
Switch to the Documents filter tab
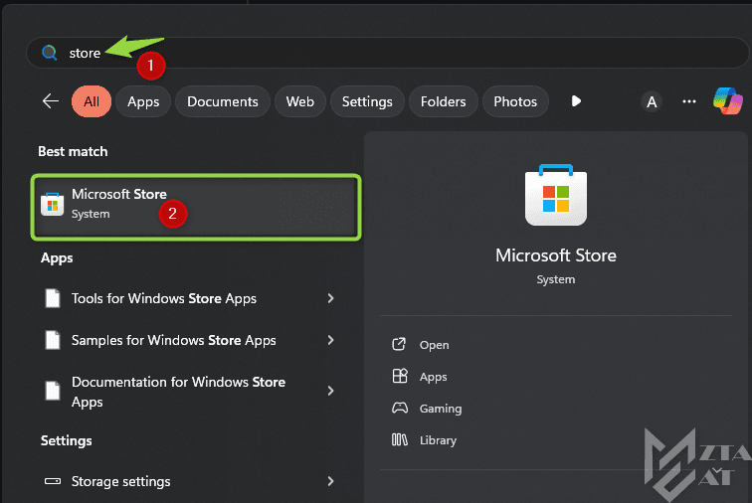coord(223,101)
